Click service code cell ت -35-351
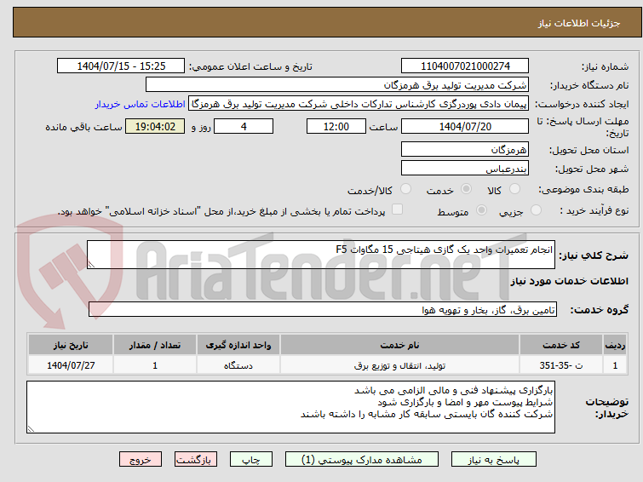Image resolution: width=643 pixels, height=482 pixels. coord(560,365)
